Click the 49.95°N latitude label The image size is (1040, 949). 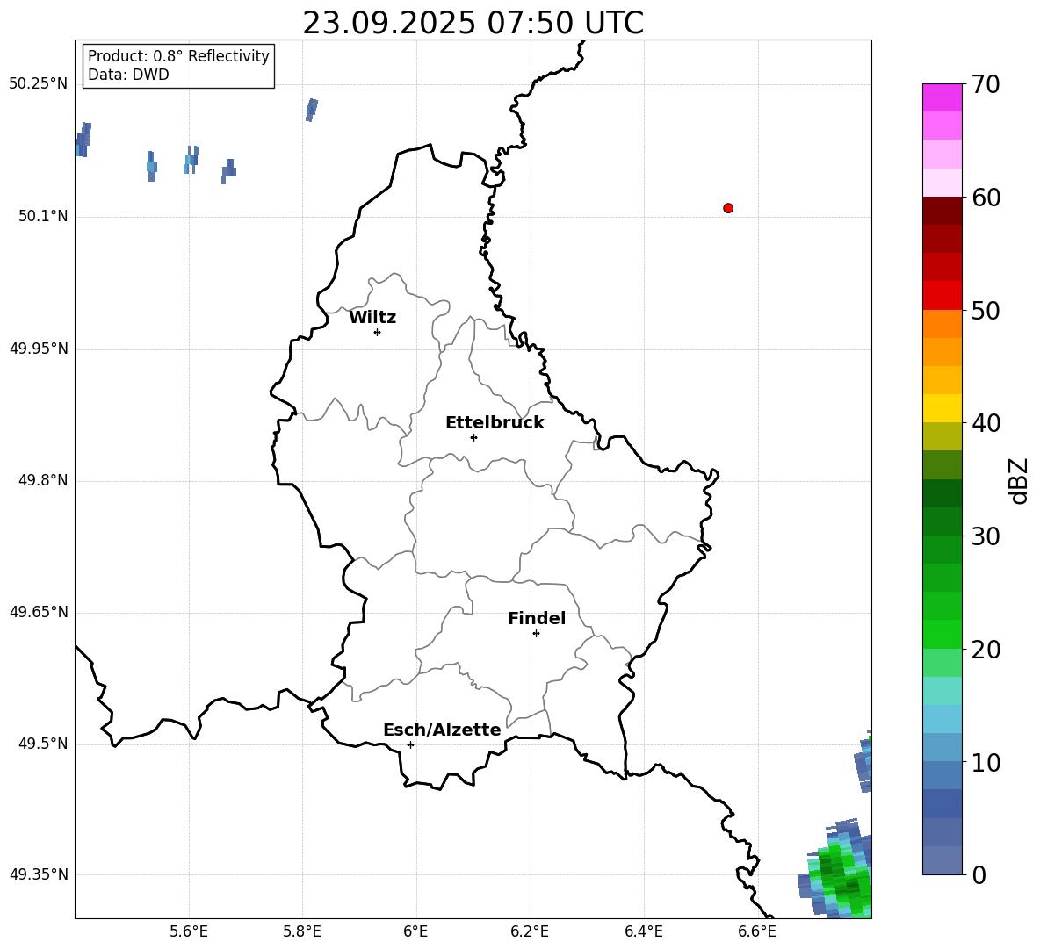point(39,349)
